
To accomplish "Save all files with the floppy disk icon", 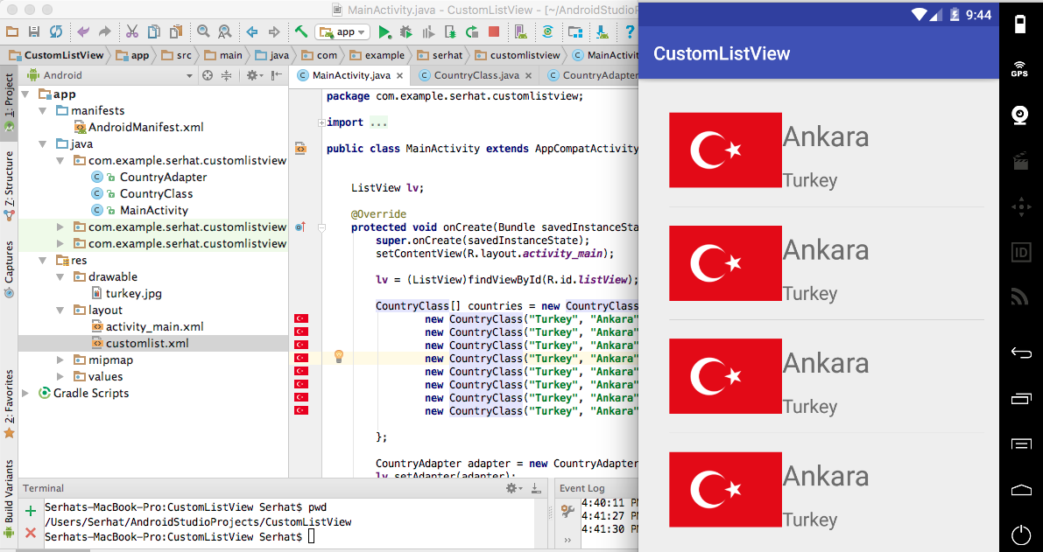I will [x=34, y=31].
